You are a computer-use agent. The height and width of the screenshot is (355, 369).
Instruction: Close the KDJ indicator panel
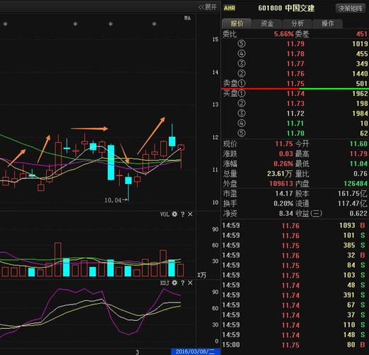[190, 283]
